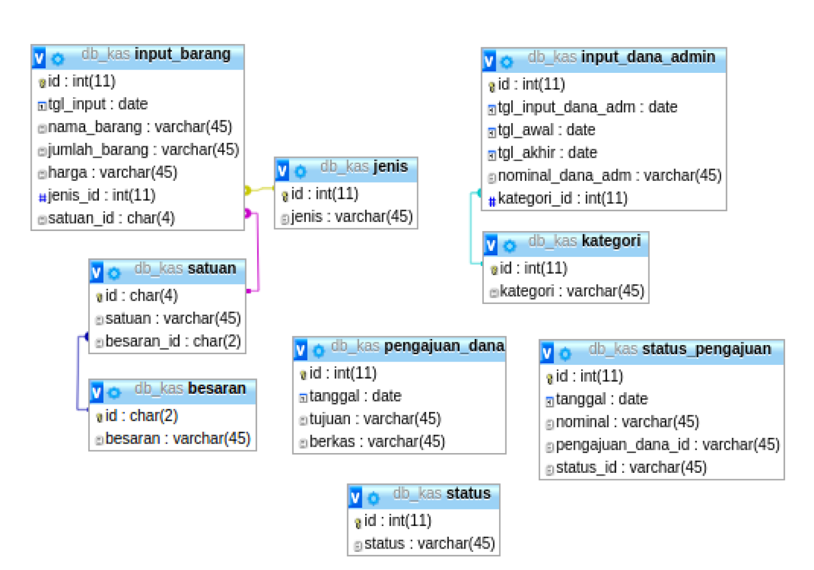Click the gear icon on input_barang table
This screenshot has height=570, width=814.
[x=58, y=59]
